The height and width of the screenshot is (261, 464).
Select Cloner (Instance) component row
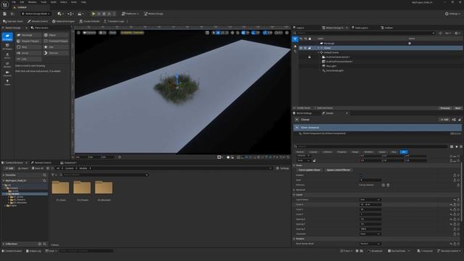377,128
